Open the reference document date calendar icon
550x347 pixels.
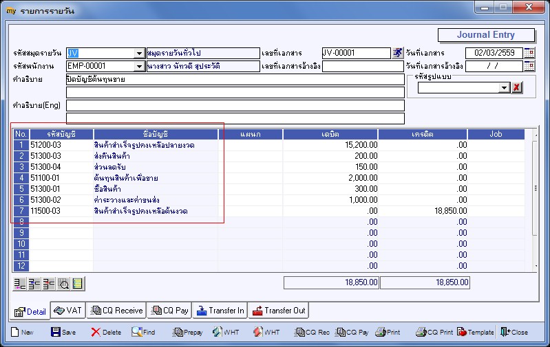tap(529, 66)
